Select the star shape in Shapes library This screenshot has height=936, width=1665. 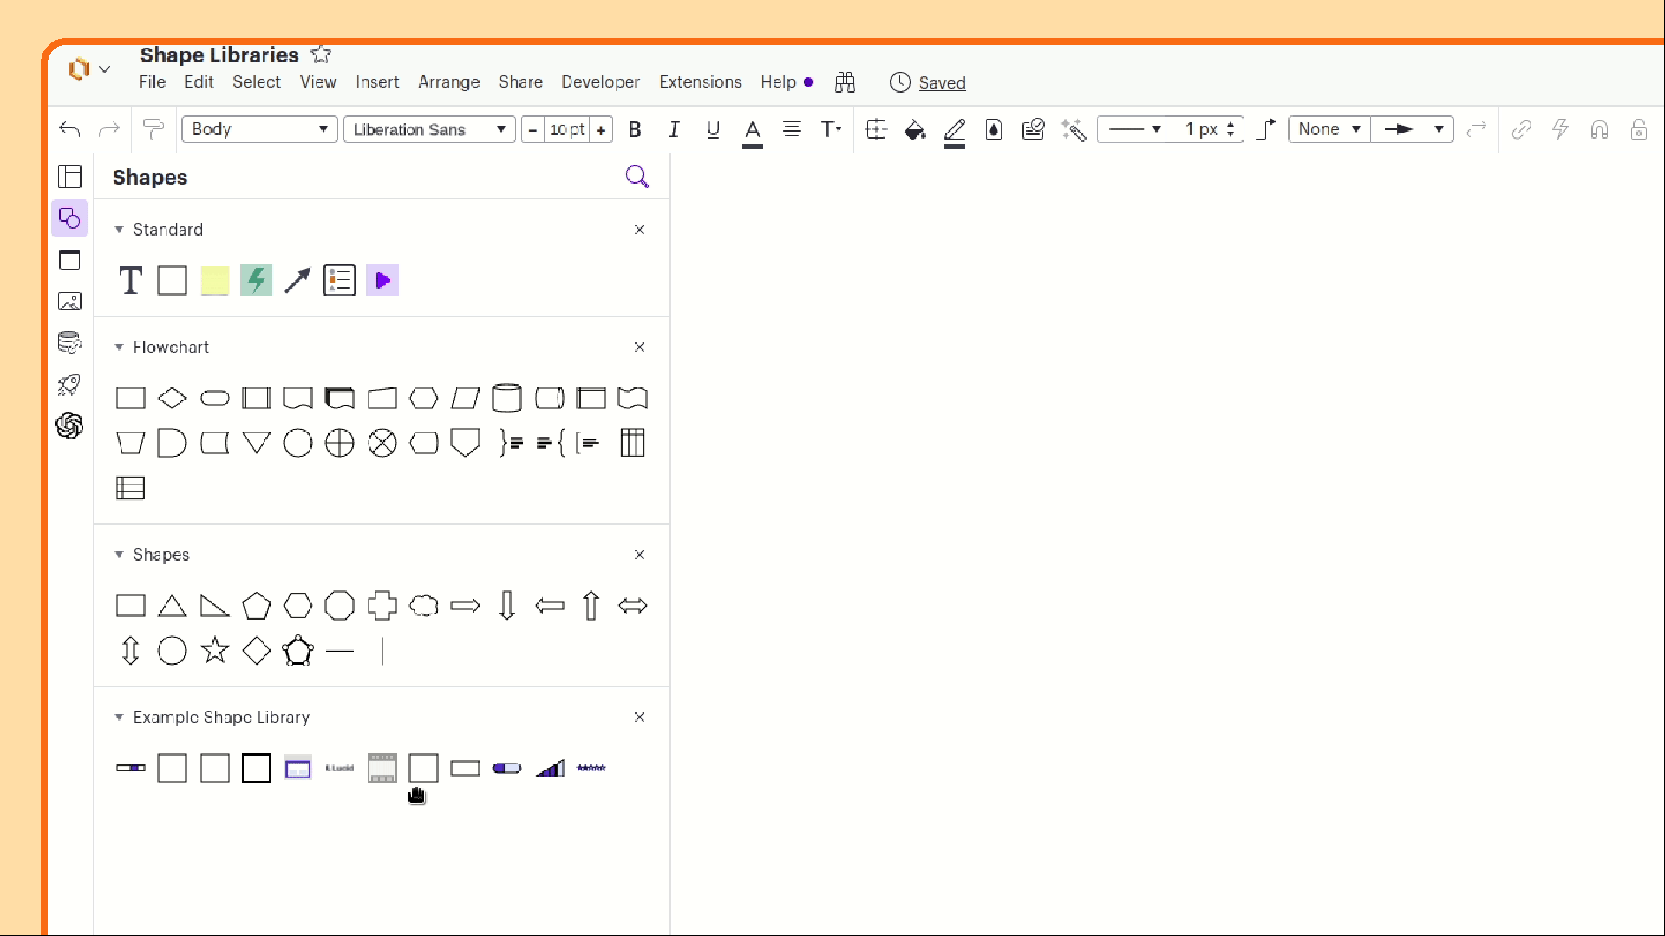[214, 650]
